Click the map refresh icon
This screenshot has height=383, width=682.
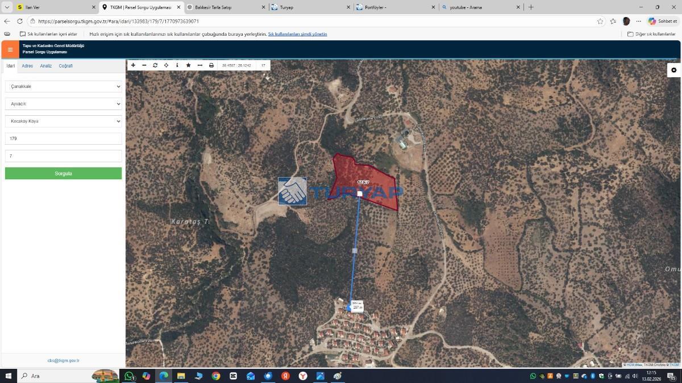coord(155,65)
